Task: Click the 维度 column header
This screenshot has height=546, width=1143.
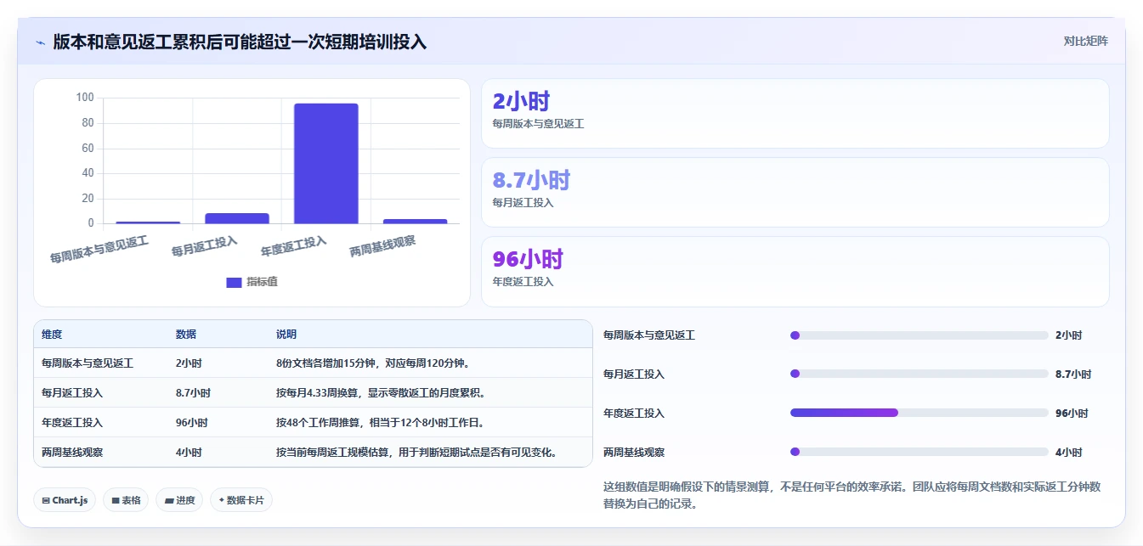Action: pos(52,335)
